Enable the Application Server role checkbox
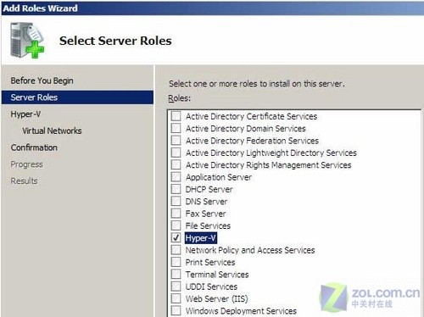 point(176,177)
